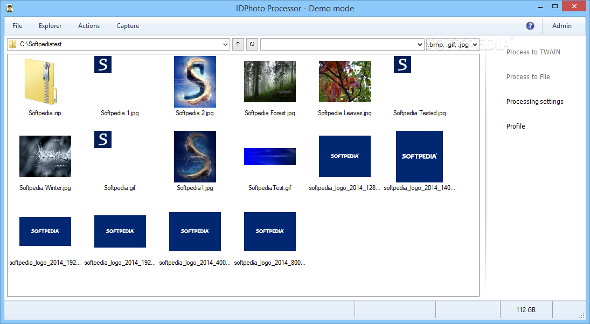Click the Softpedia.zip file name
Screen dimensions: 590x324
click(x=45, y=113)
